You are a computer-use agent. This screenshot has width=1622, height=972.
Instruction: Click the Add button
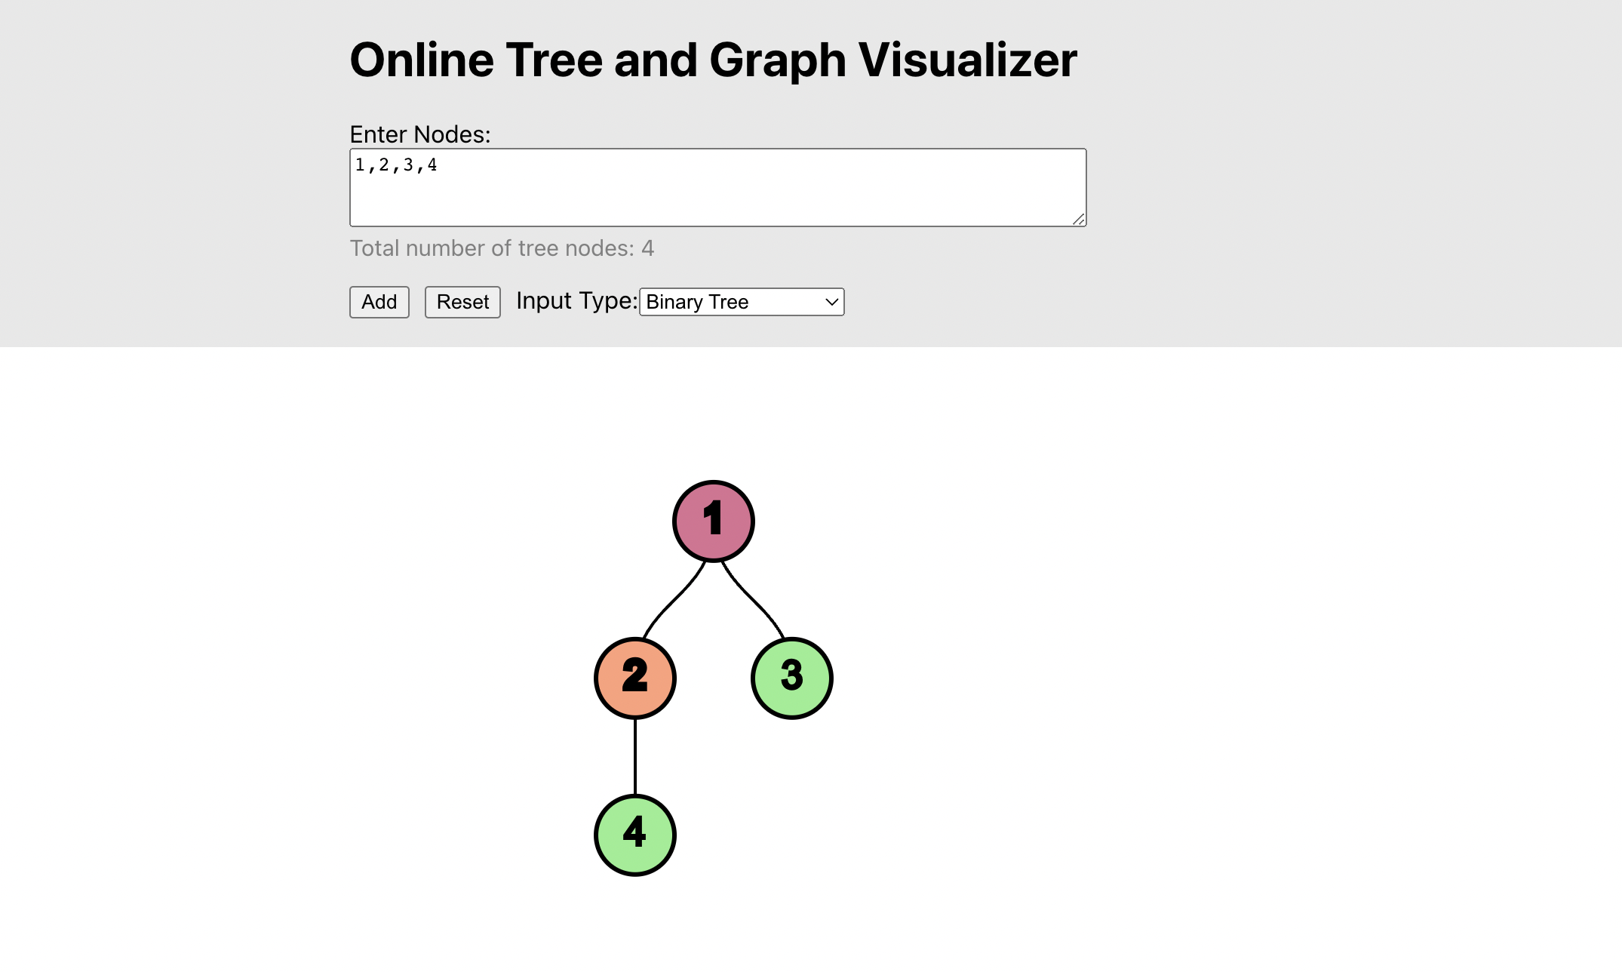click(x=379, y=302)
